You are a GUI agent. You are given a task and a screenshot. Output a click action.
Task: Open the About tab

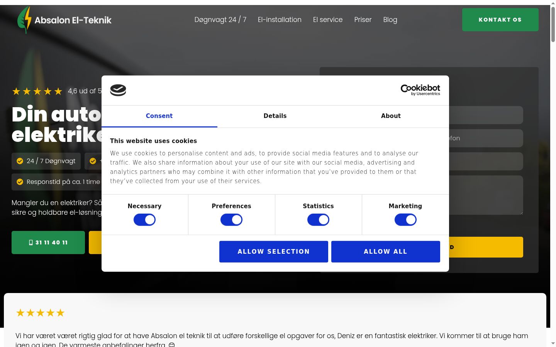(x=391, y=116)
